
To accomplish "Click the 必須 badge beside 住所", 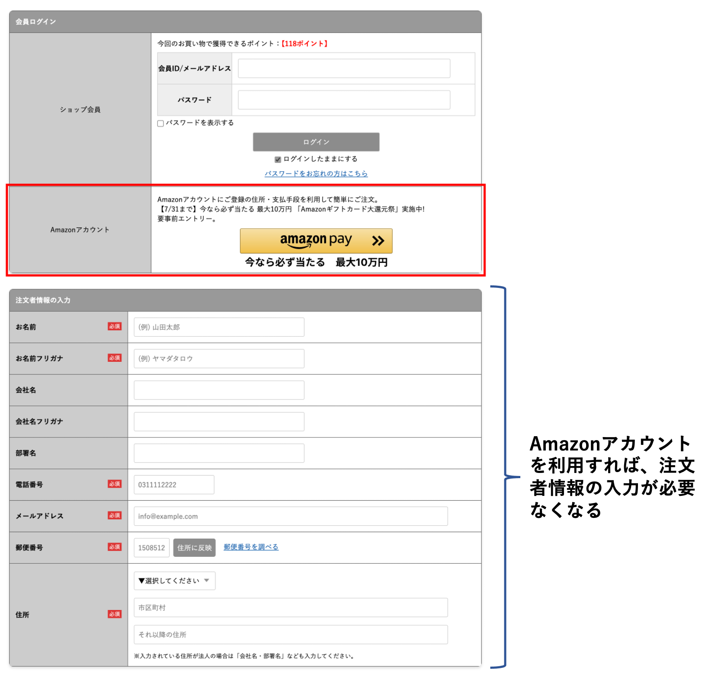I will point(115,614).
